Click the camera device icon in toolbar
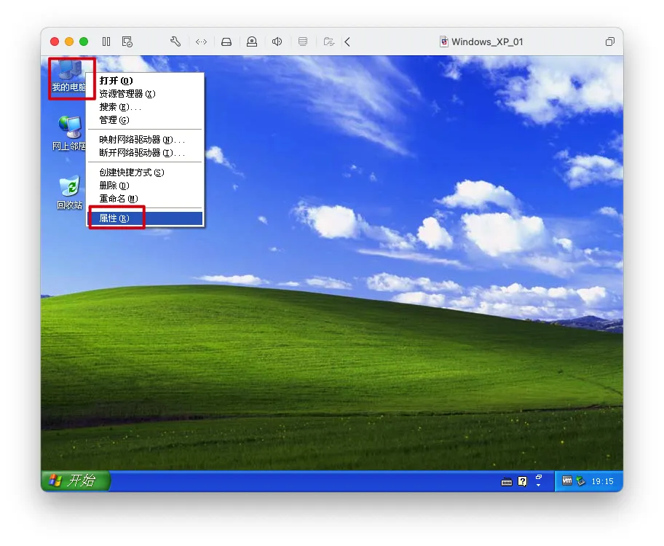The height and width of the screenshot is (546, 664). click(x=252, y=41)
